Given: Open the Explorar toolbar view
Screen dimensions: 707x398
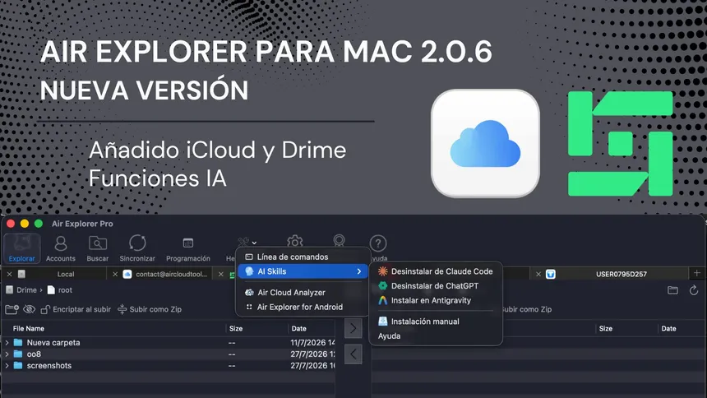Looking at the screenshot, I should point(21,248).
